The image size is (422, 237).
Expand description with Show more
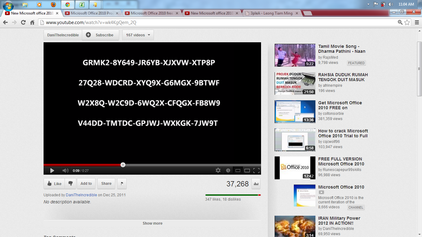coord(152,223)
